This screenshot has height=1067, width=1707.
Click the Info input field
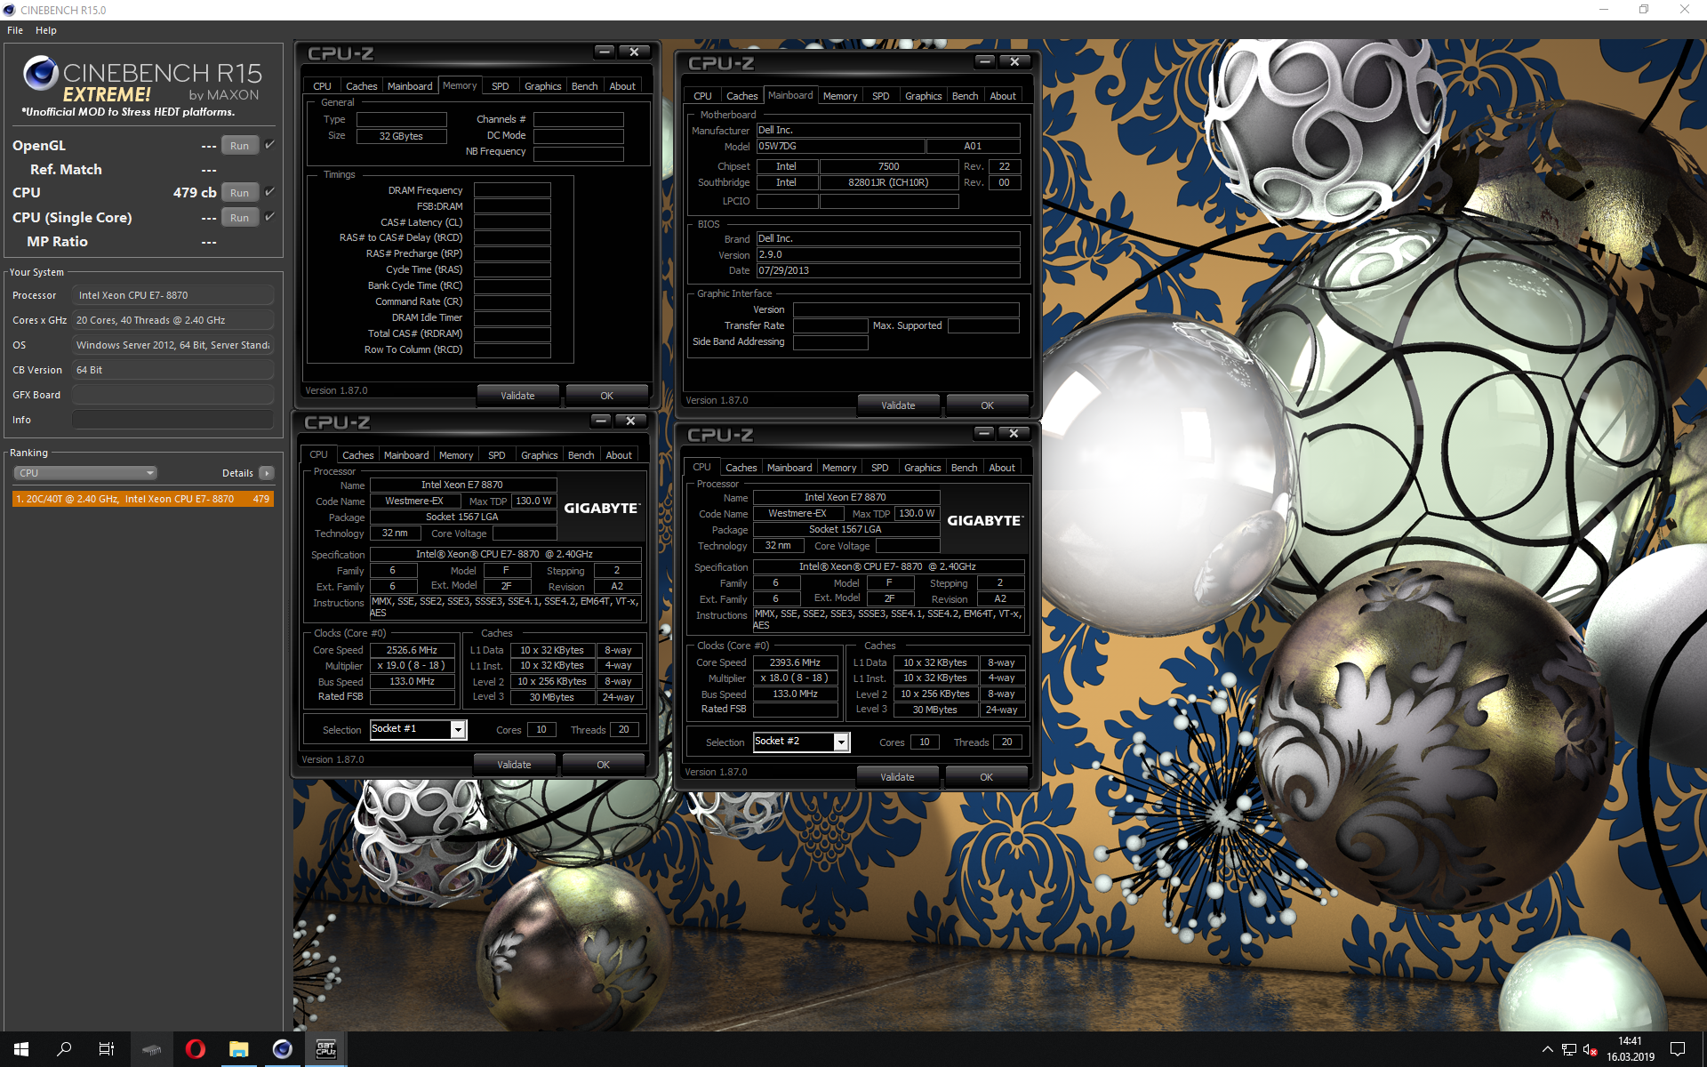pos(173,420)
